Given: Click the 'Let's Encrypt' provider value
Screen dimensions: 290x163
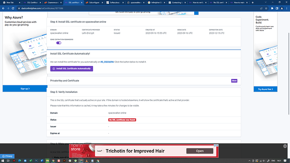Looking at the screenshot, I should tap(88, 33).
